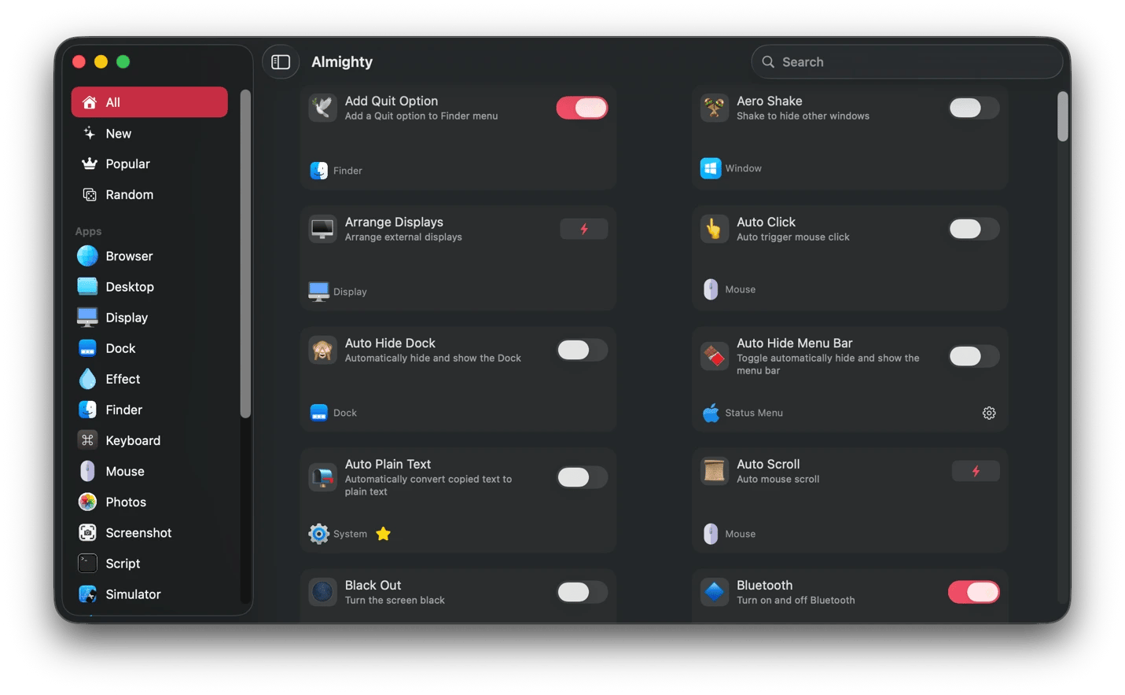Click the "Turn the screen black" description
This screenshot has height=695, width=1125.
click(x=395, y=600)
